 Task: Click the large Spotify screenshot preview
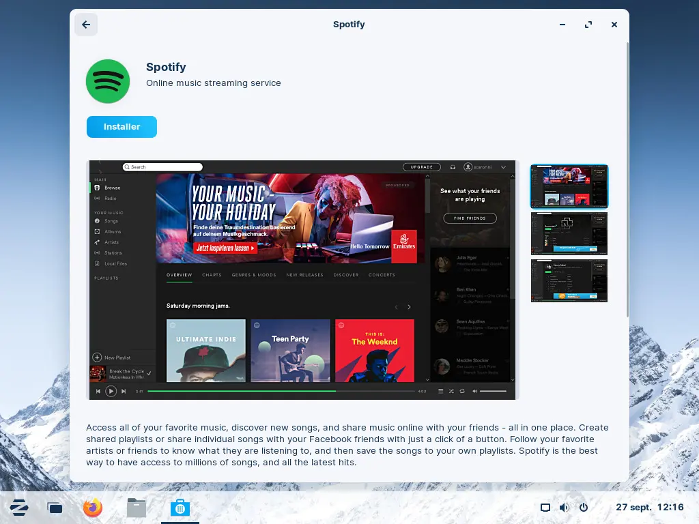tap(304, 280)
